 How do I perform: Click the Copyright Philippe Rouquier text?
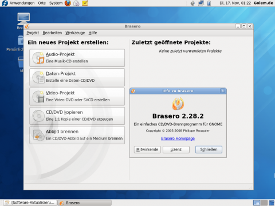(x=178, y=130)
